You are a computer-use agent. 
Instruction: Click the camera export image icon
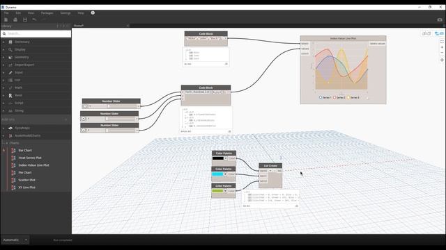[x=440, y=19]
